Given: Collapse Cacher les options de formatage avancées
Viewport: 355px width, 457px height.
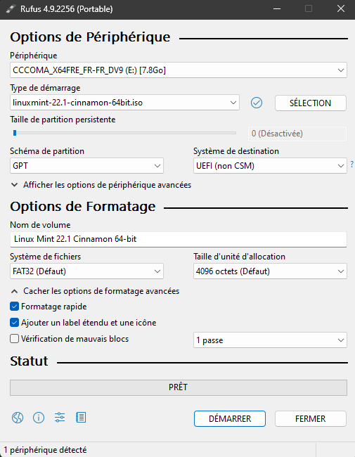Looking at the screenshot, I should [x=95, y=291].
